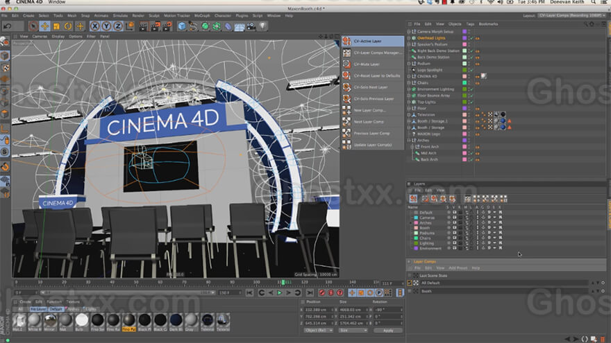Click the purple Environment layer color swatch
The height and width of the screenshot is (343, 611).
click(416, 248)
